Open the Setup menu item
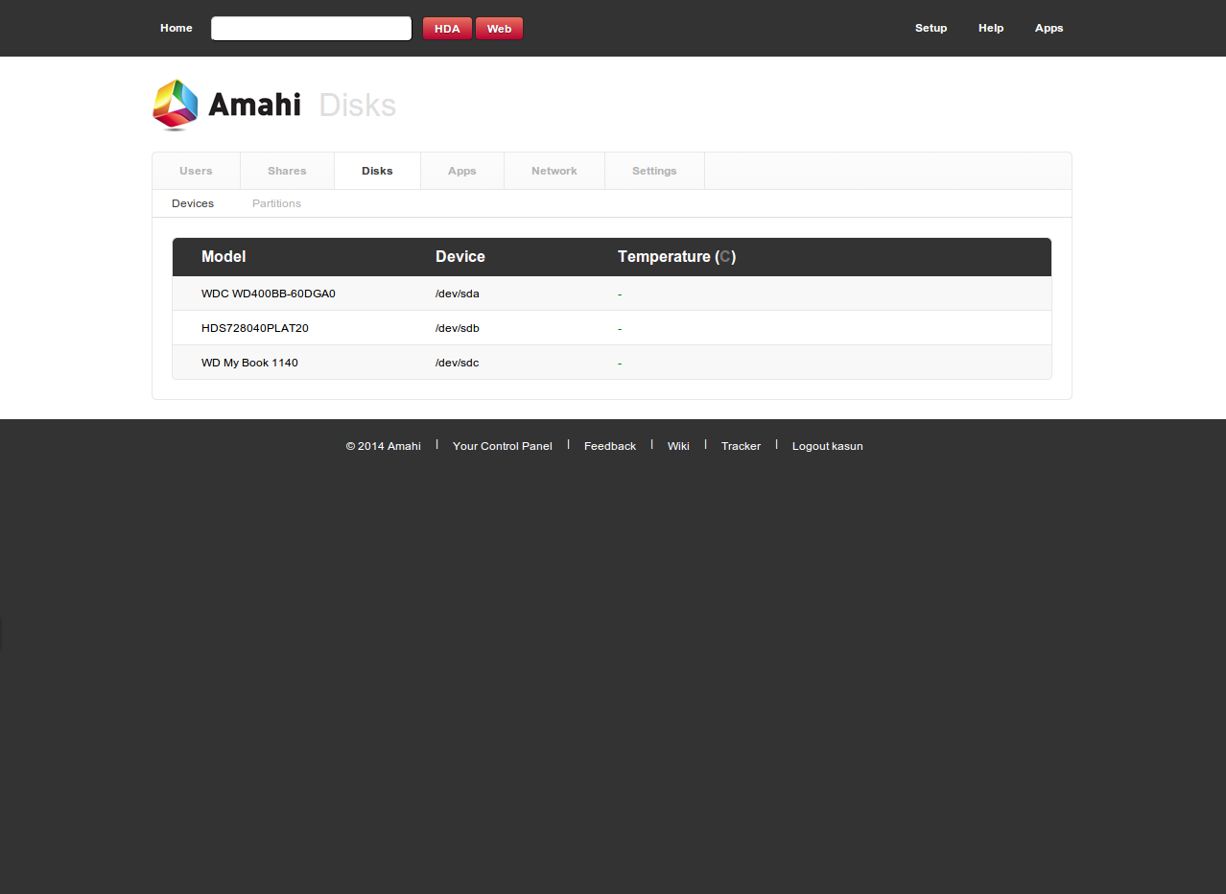Screen dimensions: 1226x894 pos(931,28)
